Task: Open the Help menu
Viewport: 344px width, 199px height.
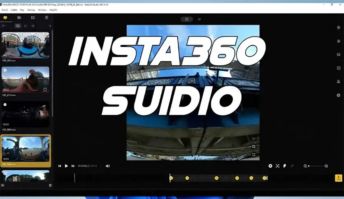Action: coord(53,10)
